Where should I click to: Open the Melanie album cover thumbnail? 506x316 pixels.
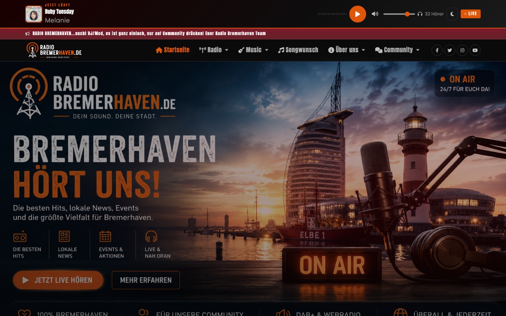click(34, 14)
